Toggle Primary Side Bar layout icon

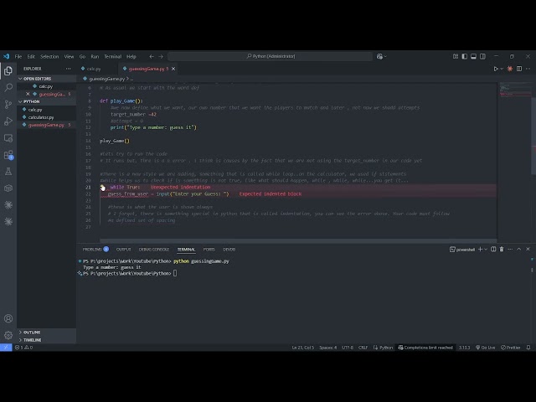[x=464, y=56]
